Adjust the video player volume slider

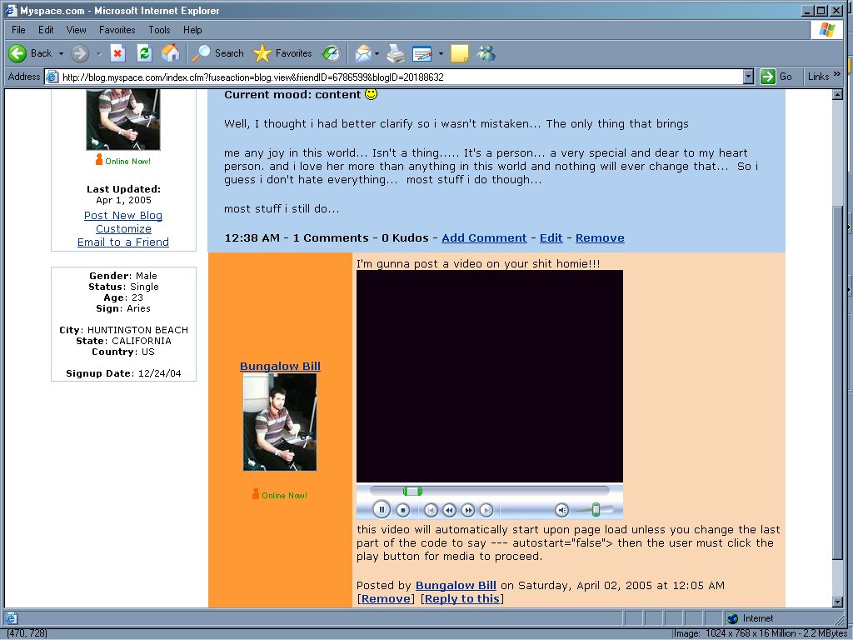[595, 510]
